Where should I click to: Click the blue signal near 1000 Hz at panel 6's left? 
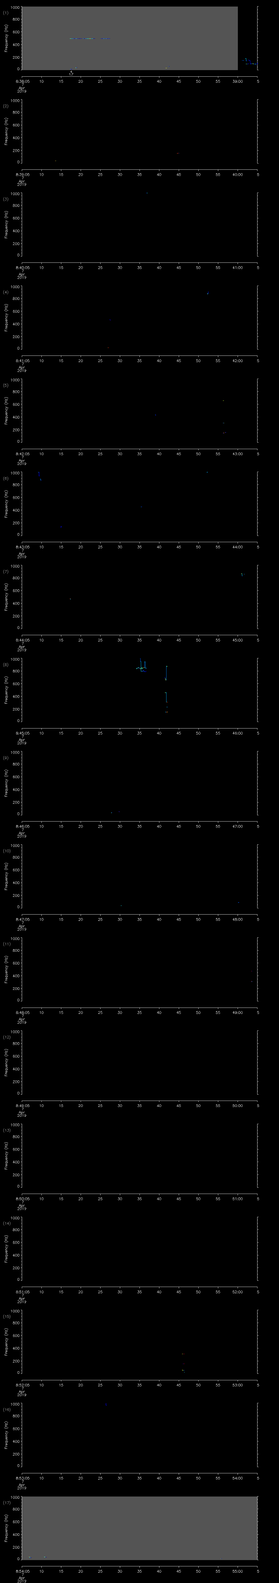pos(40,475)
